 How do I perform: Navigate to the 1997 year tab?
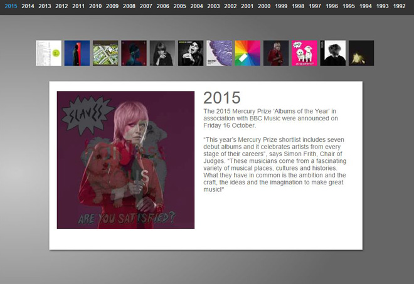[x=315, y=6]
